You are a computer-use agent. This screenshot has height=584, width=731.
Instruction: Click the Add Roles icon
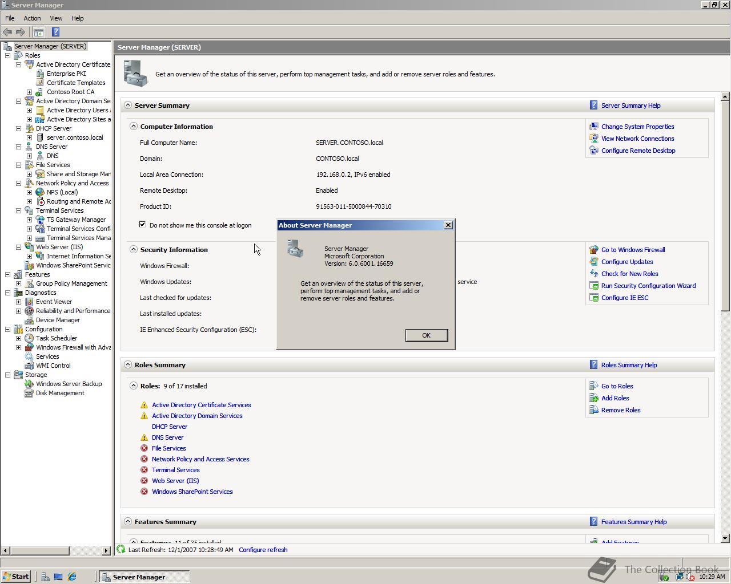(x=594, y=398)
